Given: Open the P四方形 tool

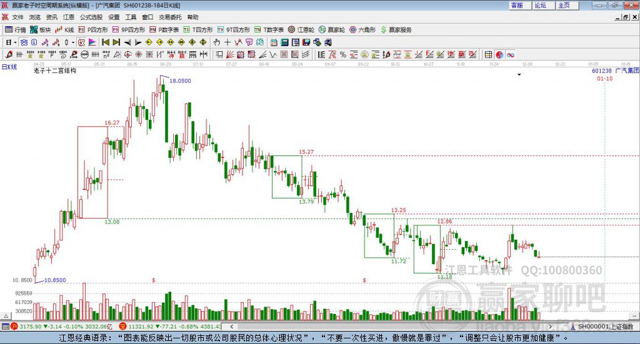Looking at the screenshot, I should (93, 30).
